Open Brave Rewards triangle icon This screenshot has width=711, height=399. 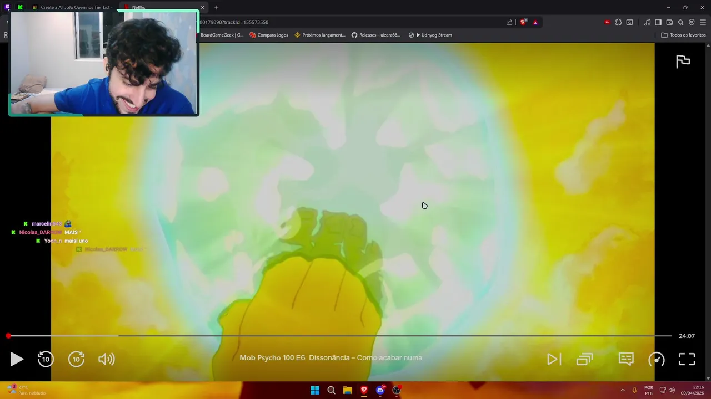tap(535, 22)
